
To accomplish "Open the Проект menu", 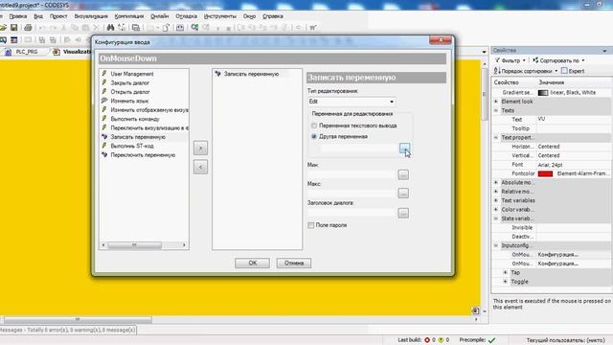I will [x=58, y=16].
